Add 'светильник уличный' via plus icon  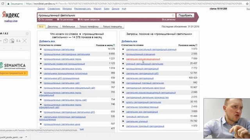pyautogui.click(x=123, y=121)
